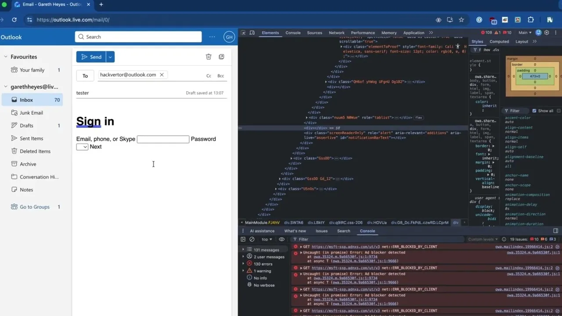Open the Notes folder

[32, 190]
